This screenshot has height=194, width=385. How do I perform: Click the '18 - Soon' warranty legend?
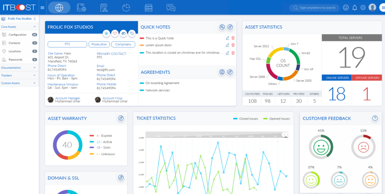click(100, 147)
